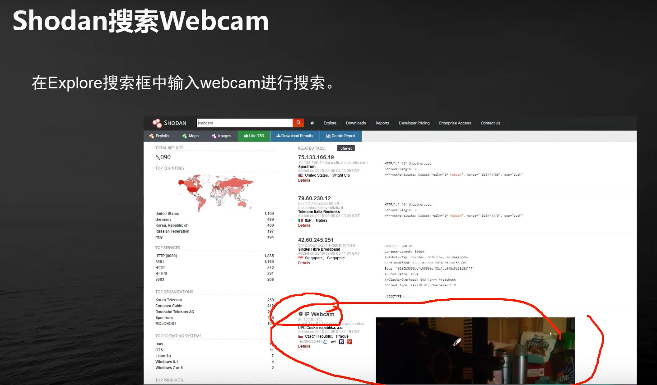Click the camera icon beside IP Webcam
This screenshot has height=385, width=657.
(301, 314)
